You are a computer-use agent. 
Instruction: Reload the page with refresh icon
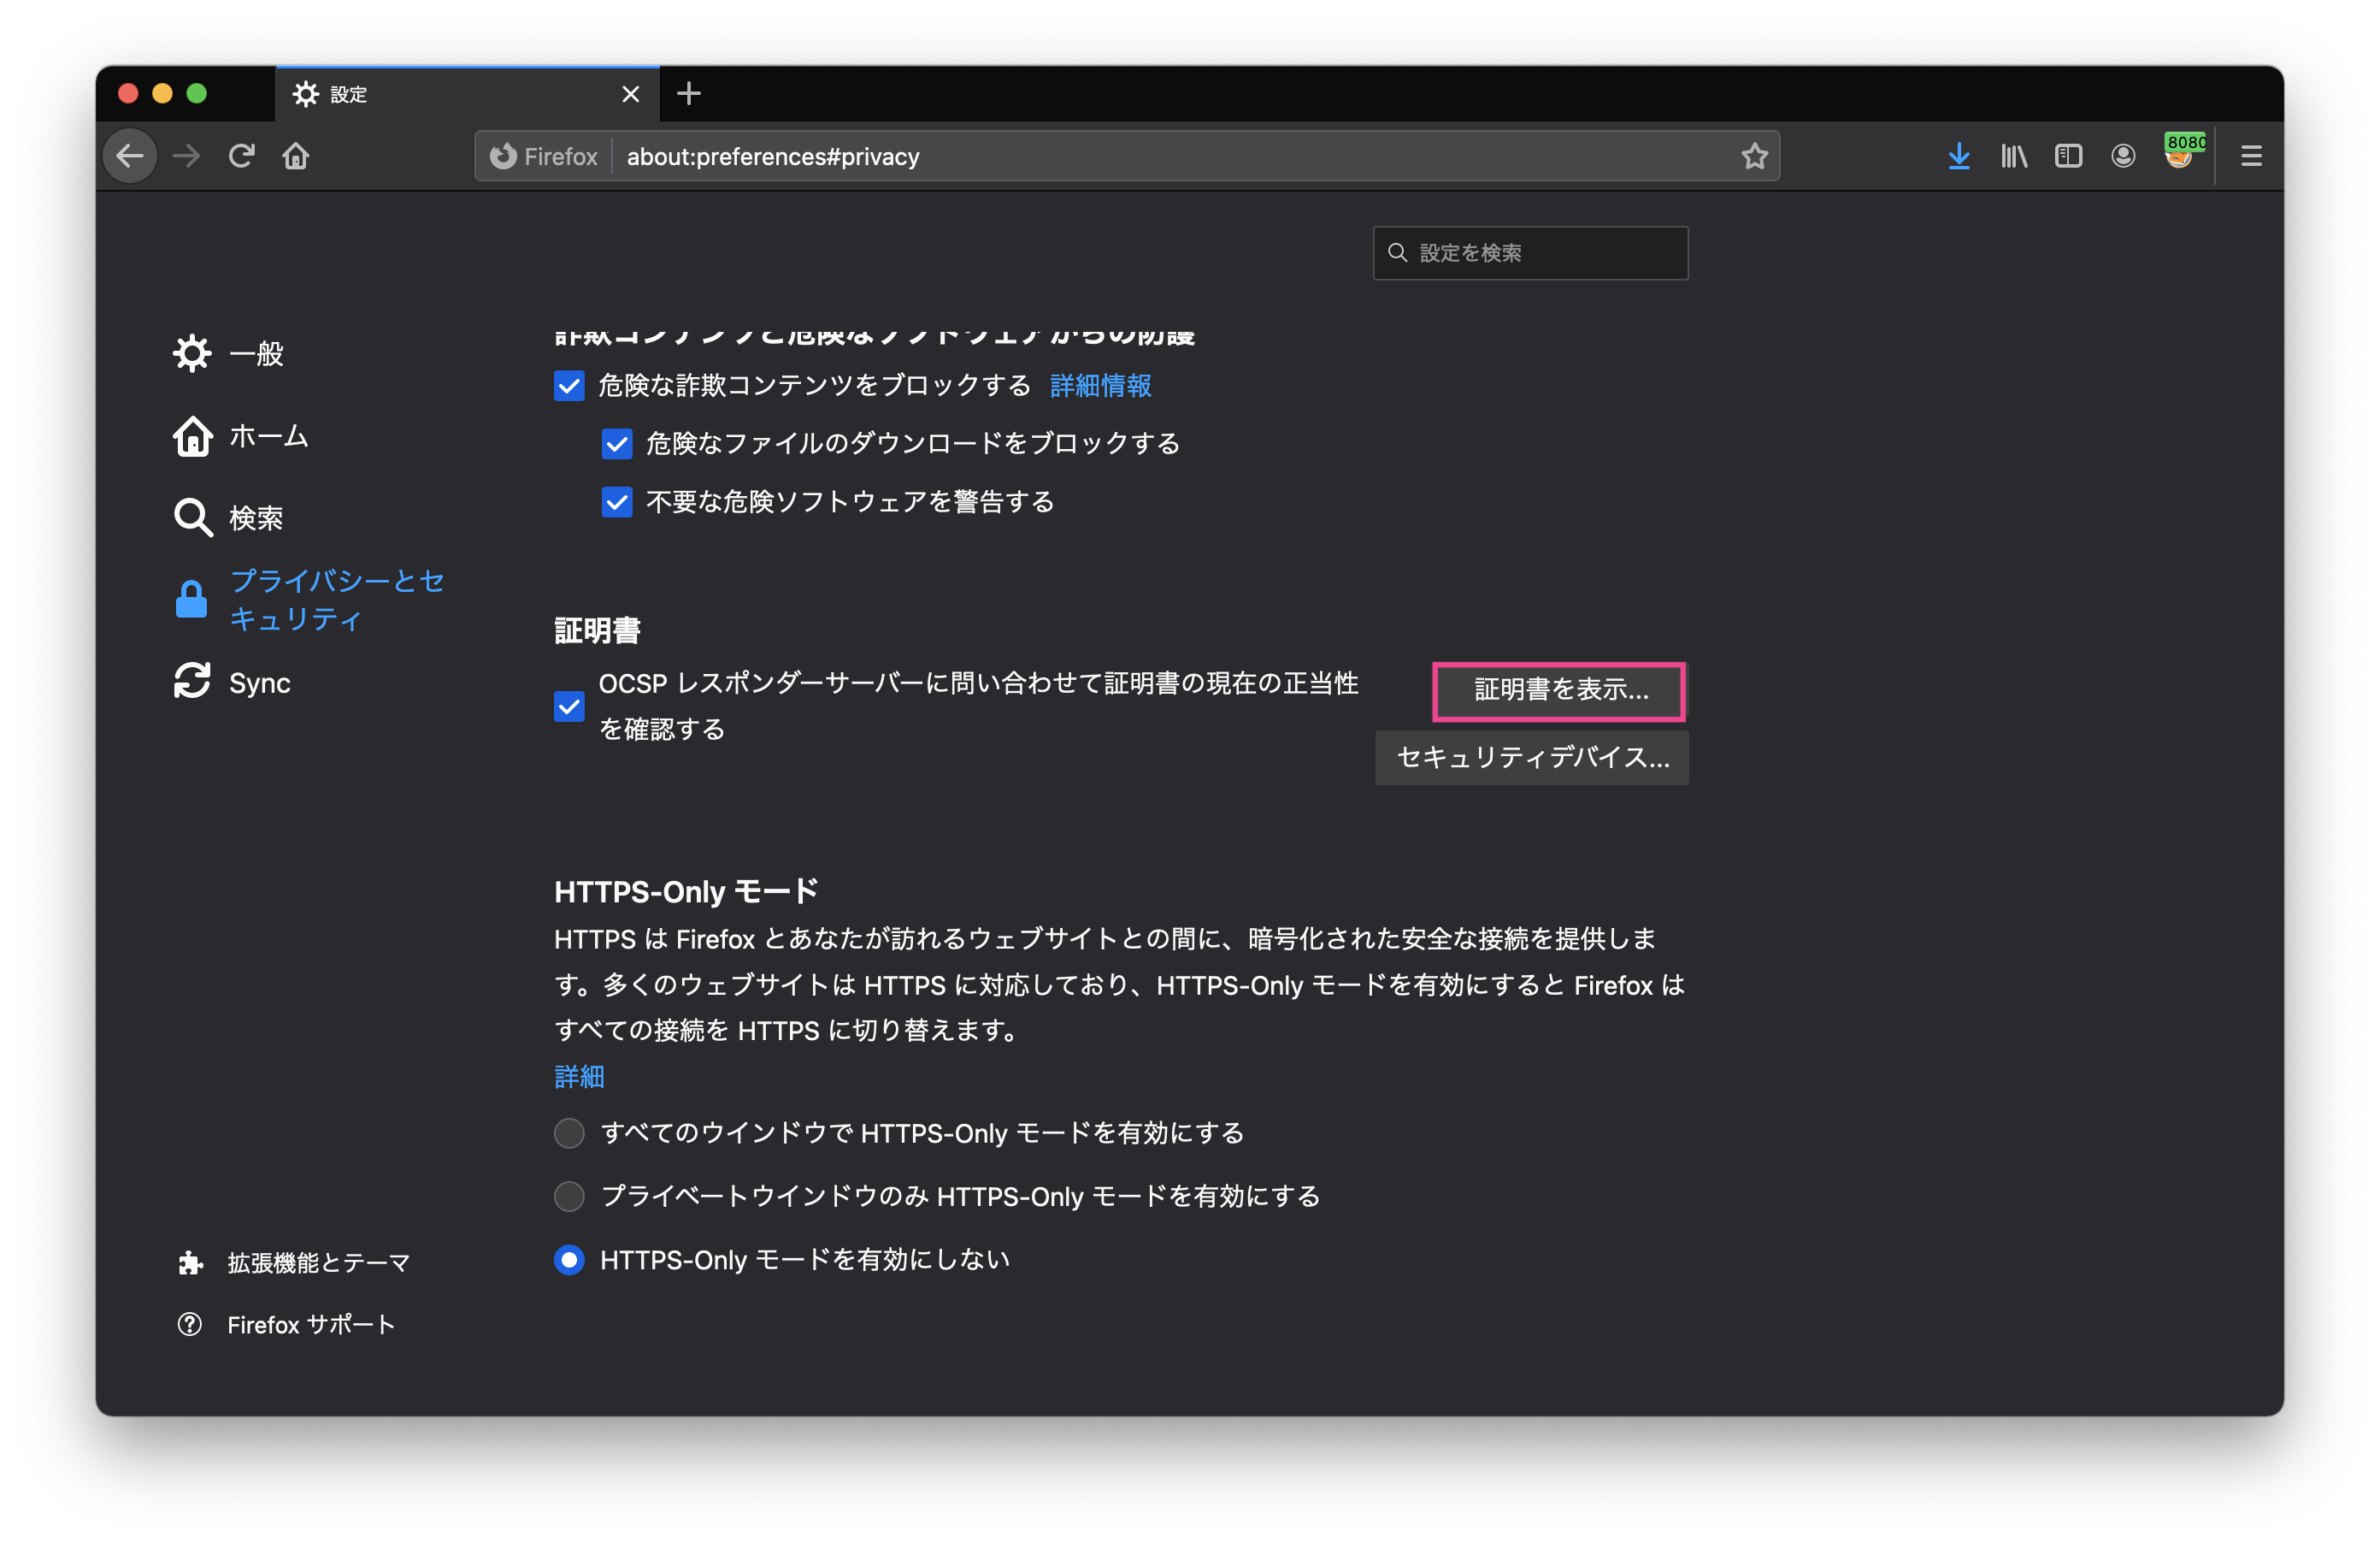pos(241,157)
